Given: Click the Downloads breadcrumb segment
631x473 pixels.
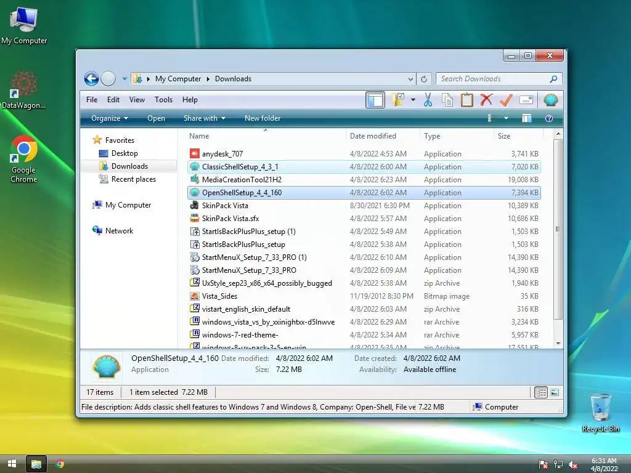Looking at the screenshot, I should tap(233, 79).
